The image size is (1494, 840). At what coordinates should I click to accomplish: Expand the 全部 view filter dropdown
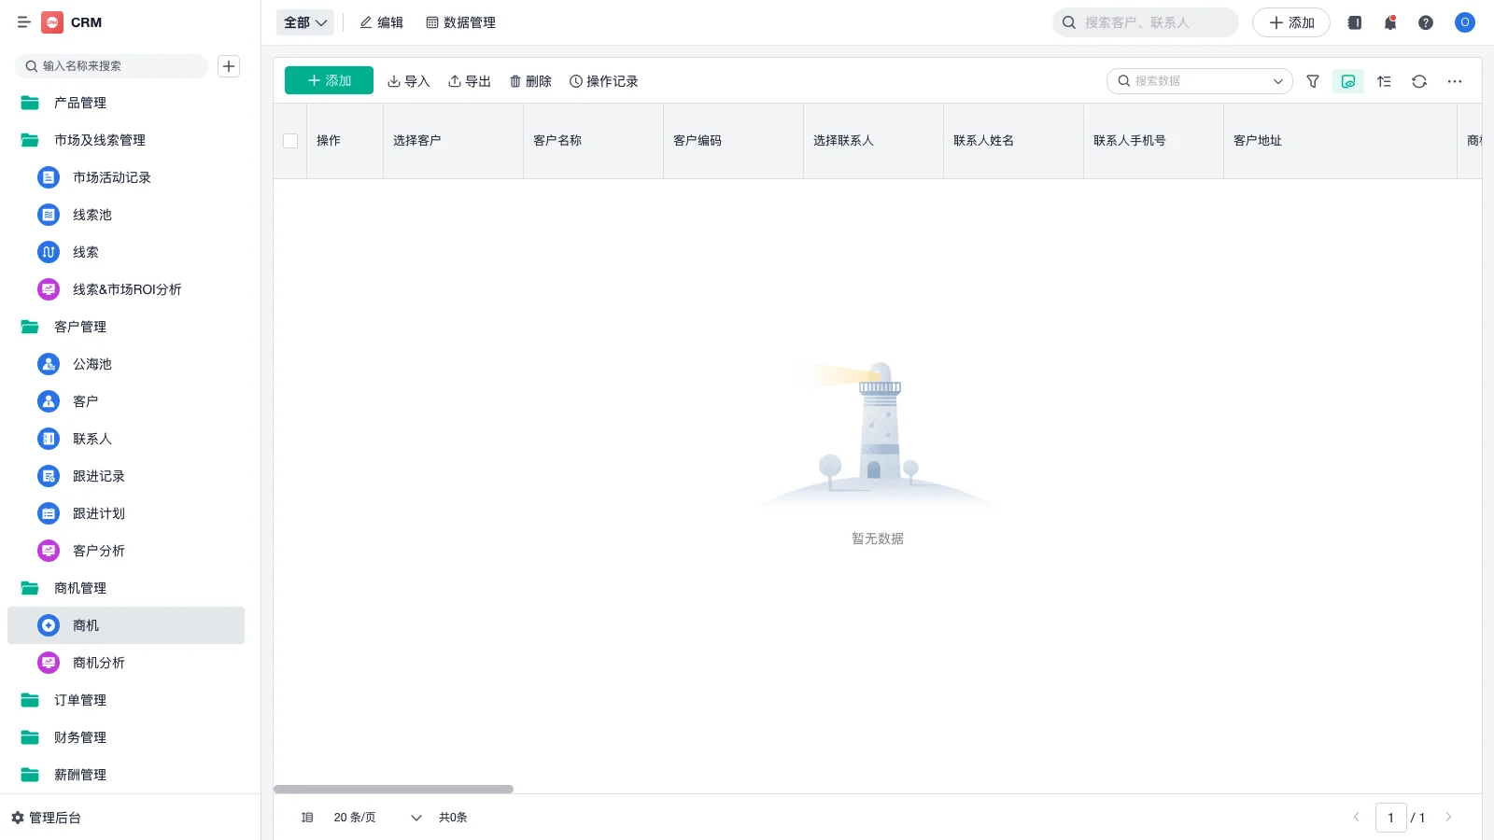[304, 21]
